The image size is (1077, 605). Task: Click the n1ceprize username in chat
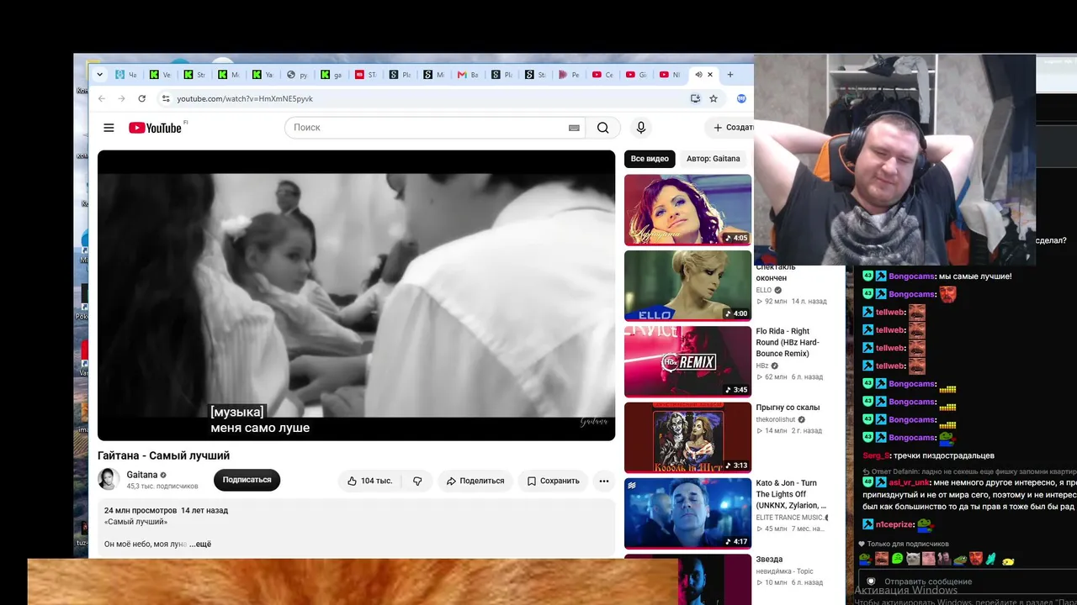click(x=894, y=525)
